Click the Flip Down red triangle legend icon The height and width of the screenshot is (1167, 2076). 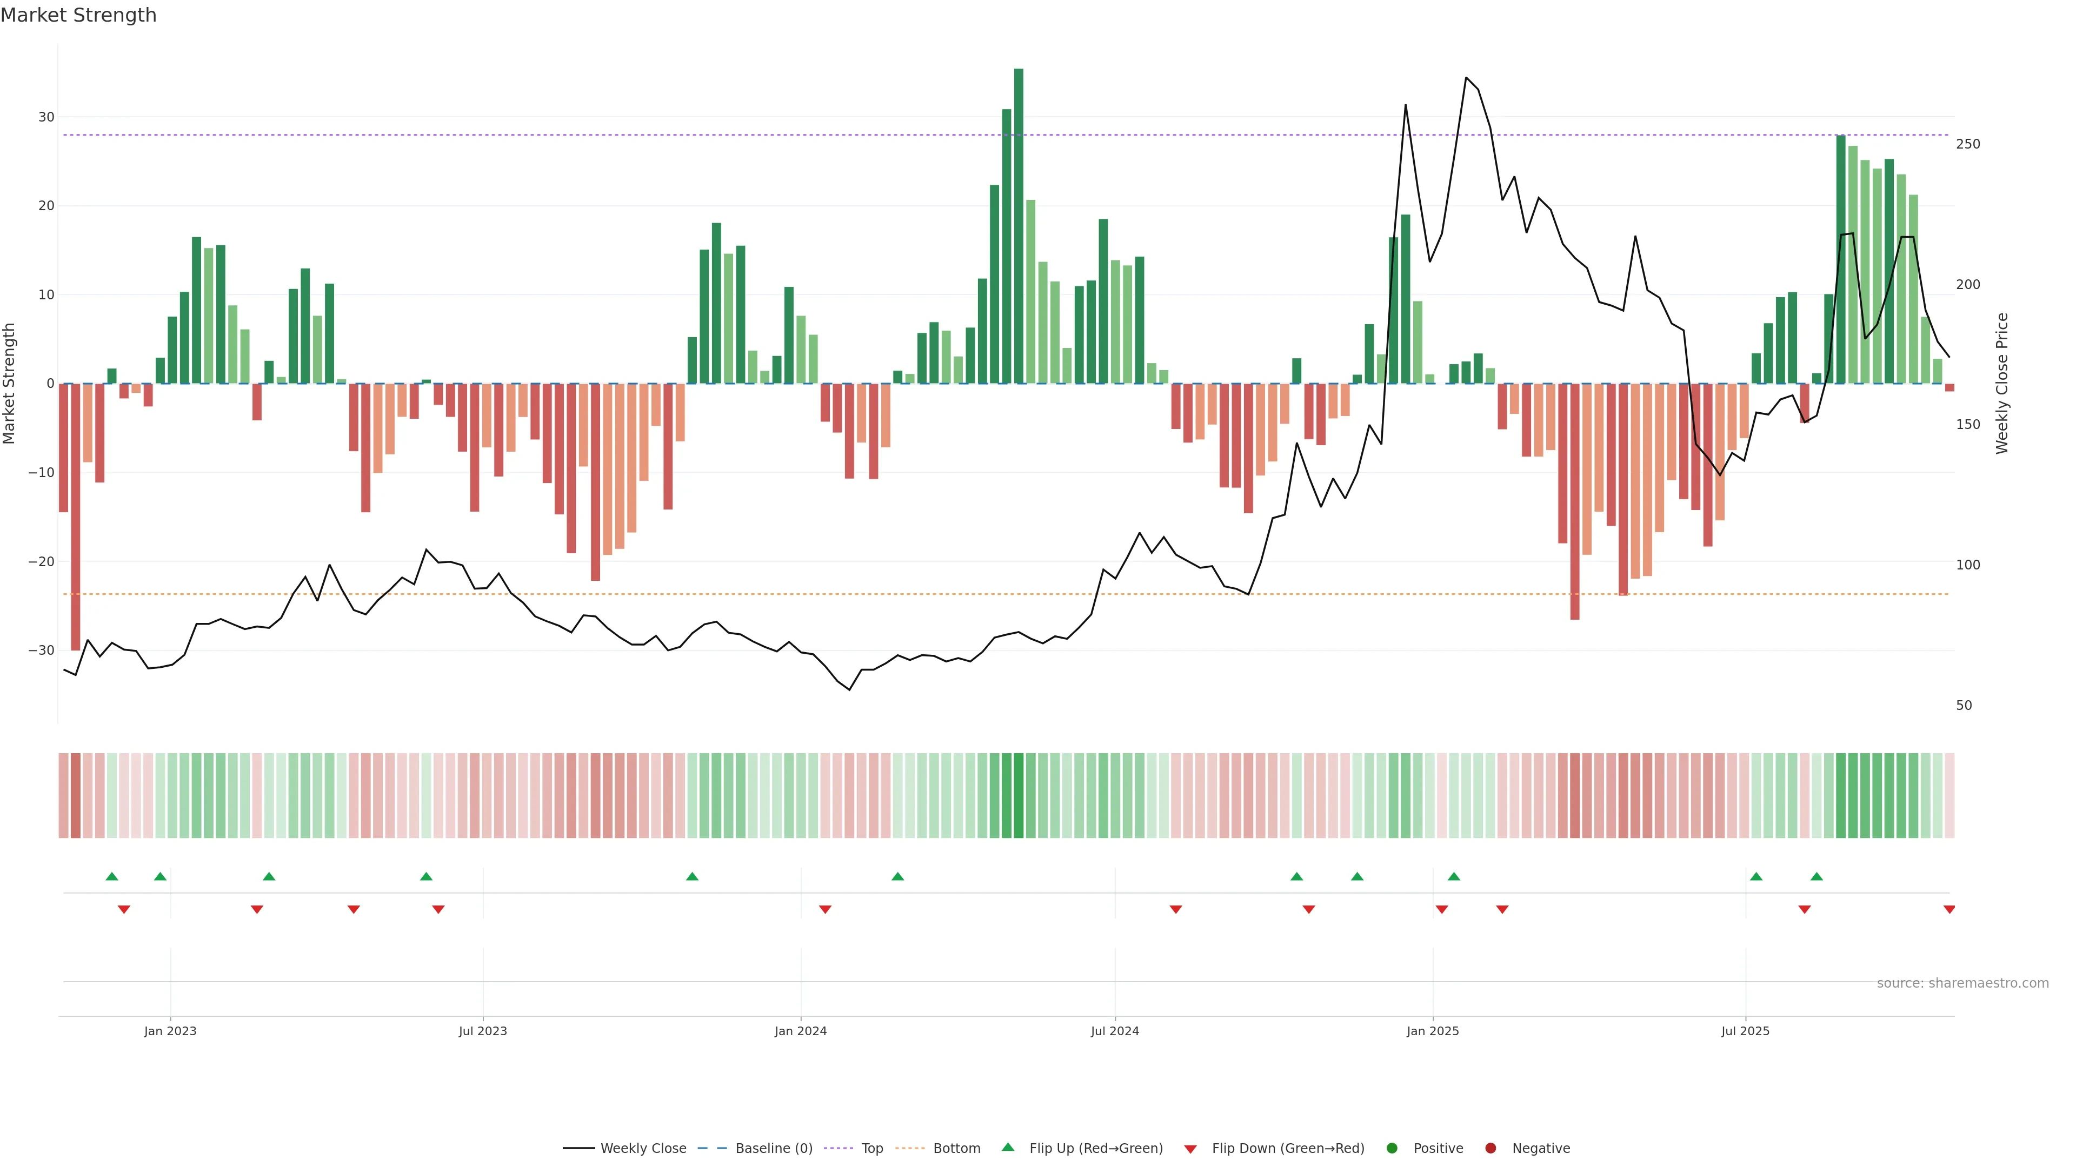click(x=1190, y=1149)
